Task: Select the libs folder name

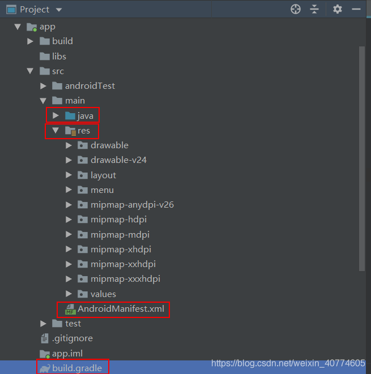Action: [x=59, y=56]
